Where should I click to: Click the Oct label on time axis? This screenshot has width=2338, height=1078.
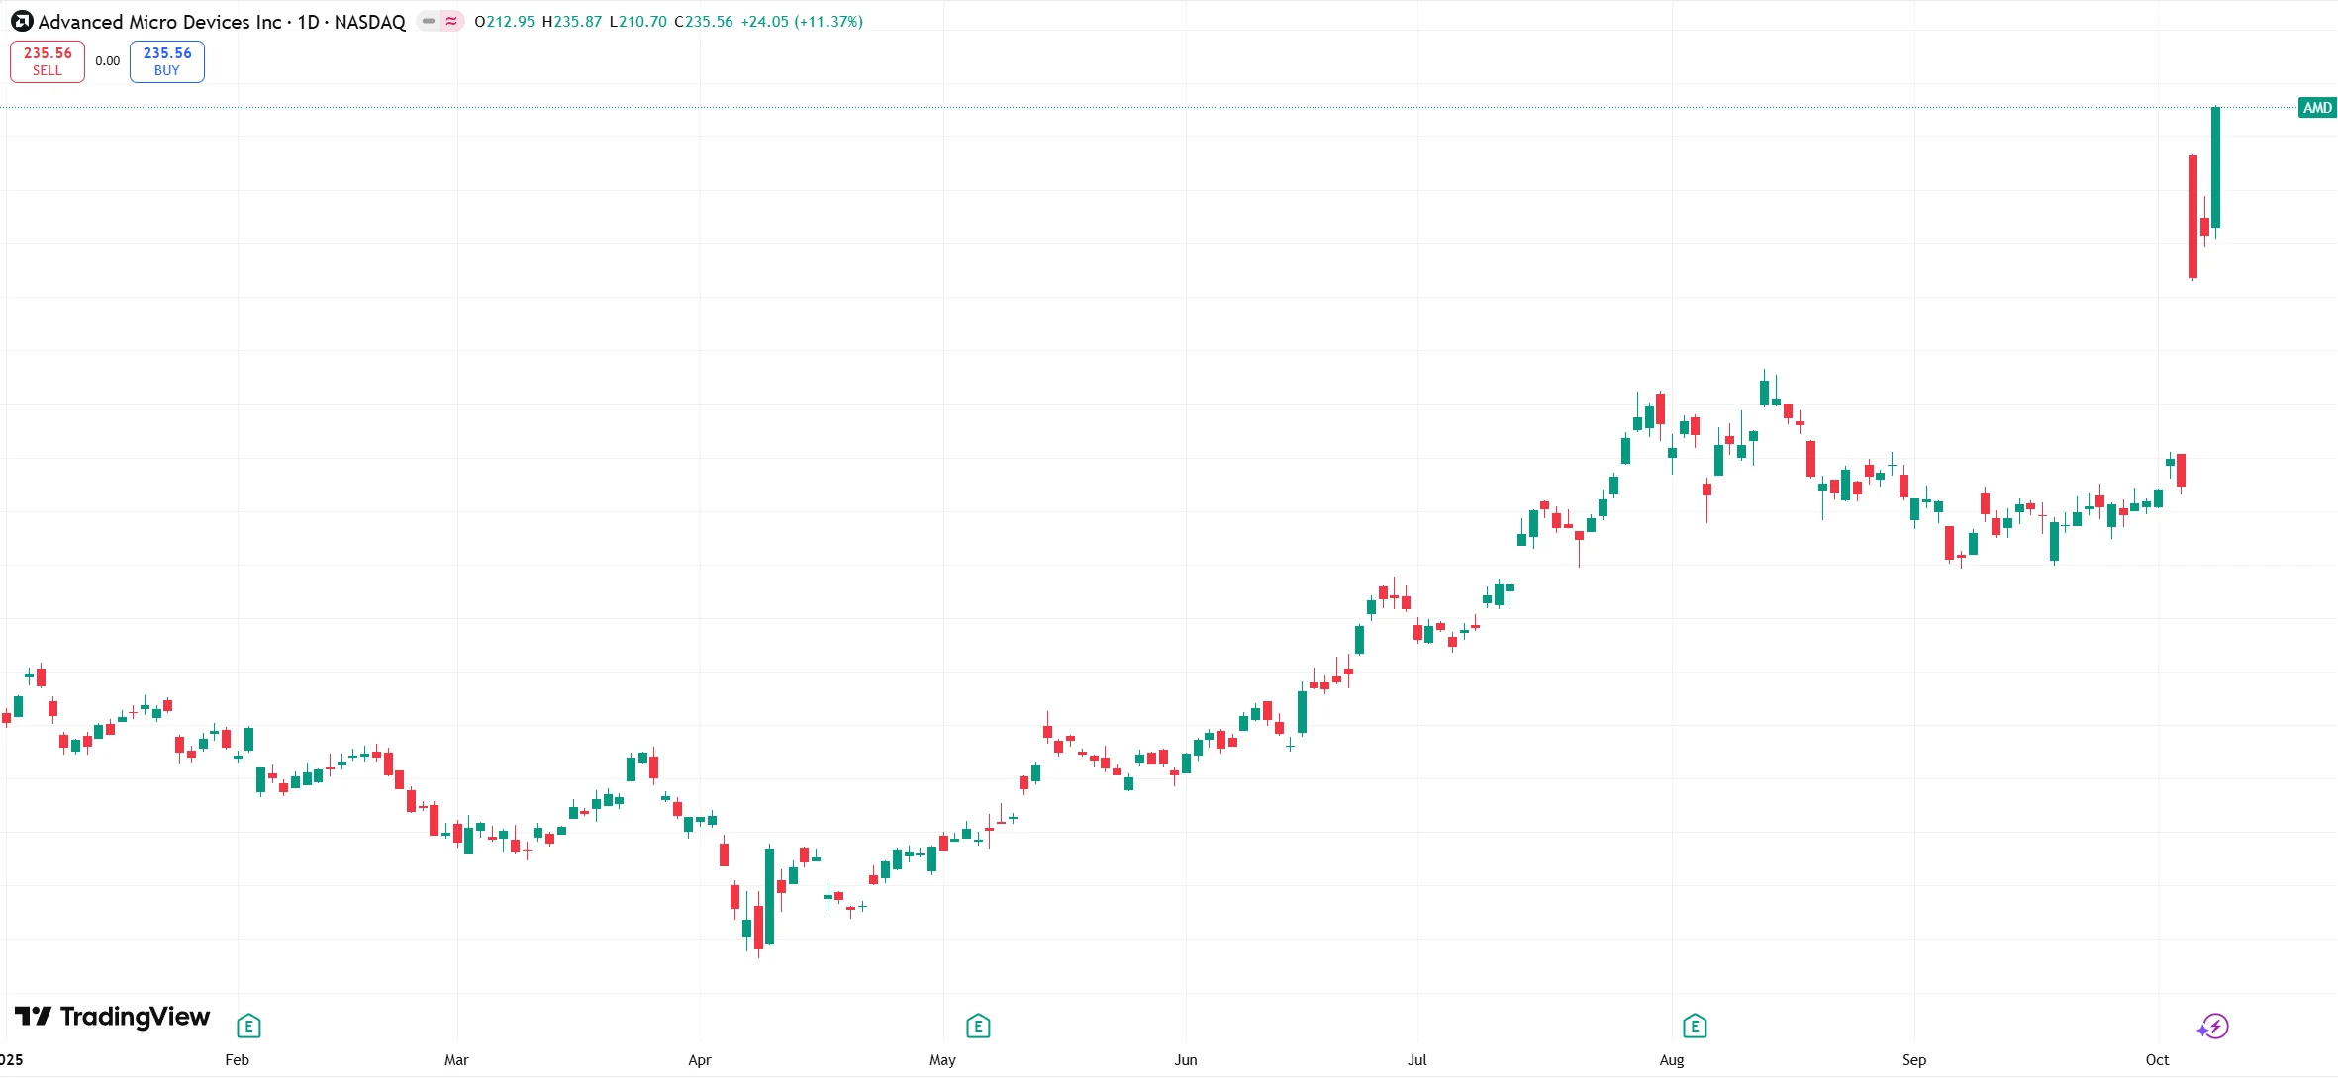click(x=2157, y=1060)
